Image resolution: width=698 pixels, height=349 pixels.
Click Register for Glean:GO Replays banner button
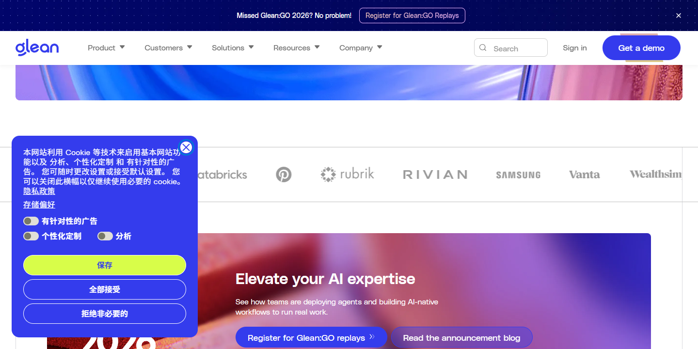coord(412,16)
